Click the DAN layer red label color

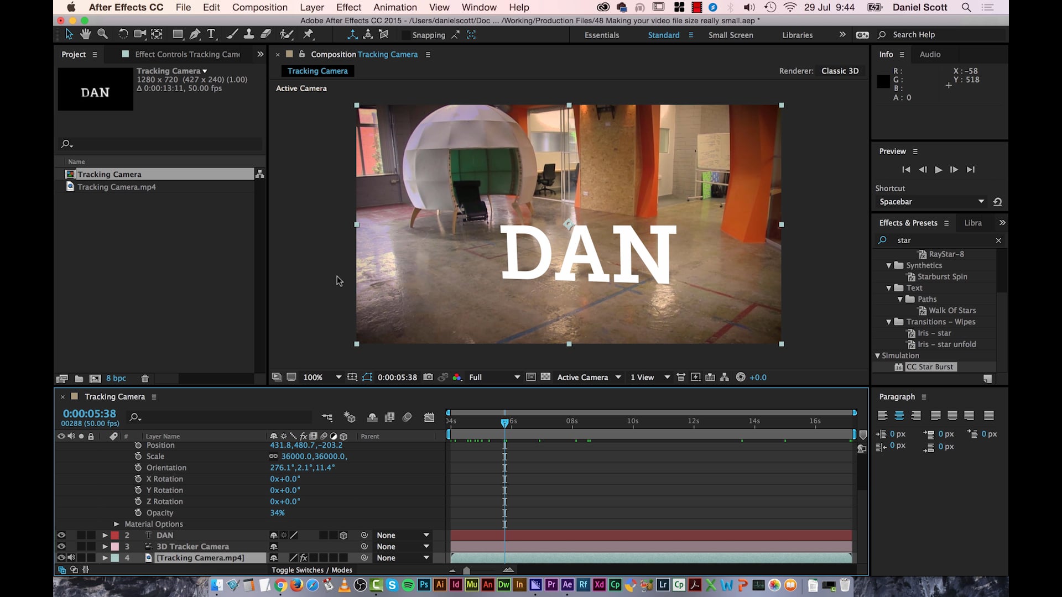coord(115,535)
